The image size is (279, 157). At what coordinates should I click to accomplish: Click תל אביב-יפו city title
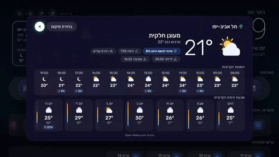pyautogui.click(x=225, y=27)
